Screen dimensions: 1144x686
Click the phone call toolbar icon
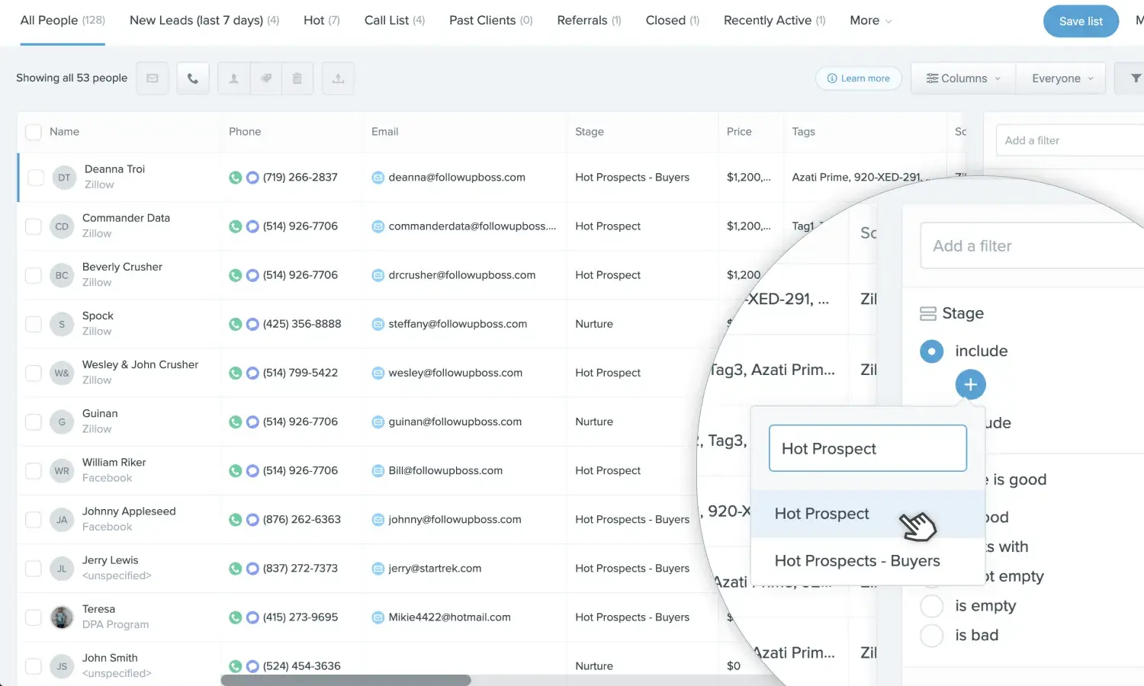coord(193,79)
